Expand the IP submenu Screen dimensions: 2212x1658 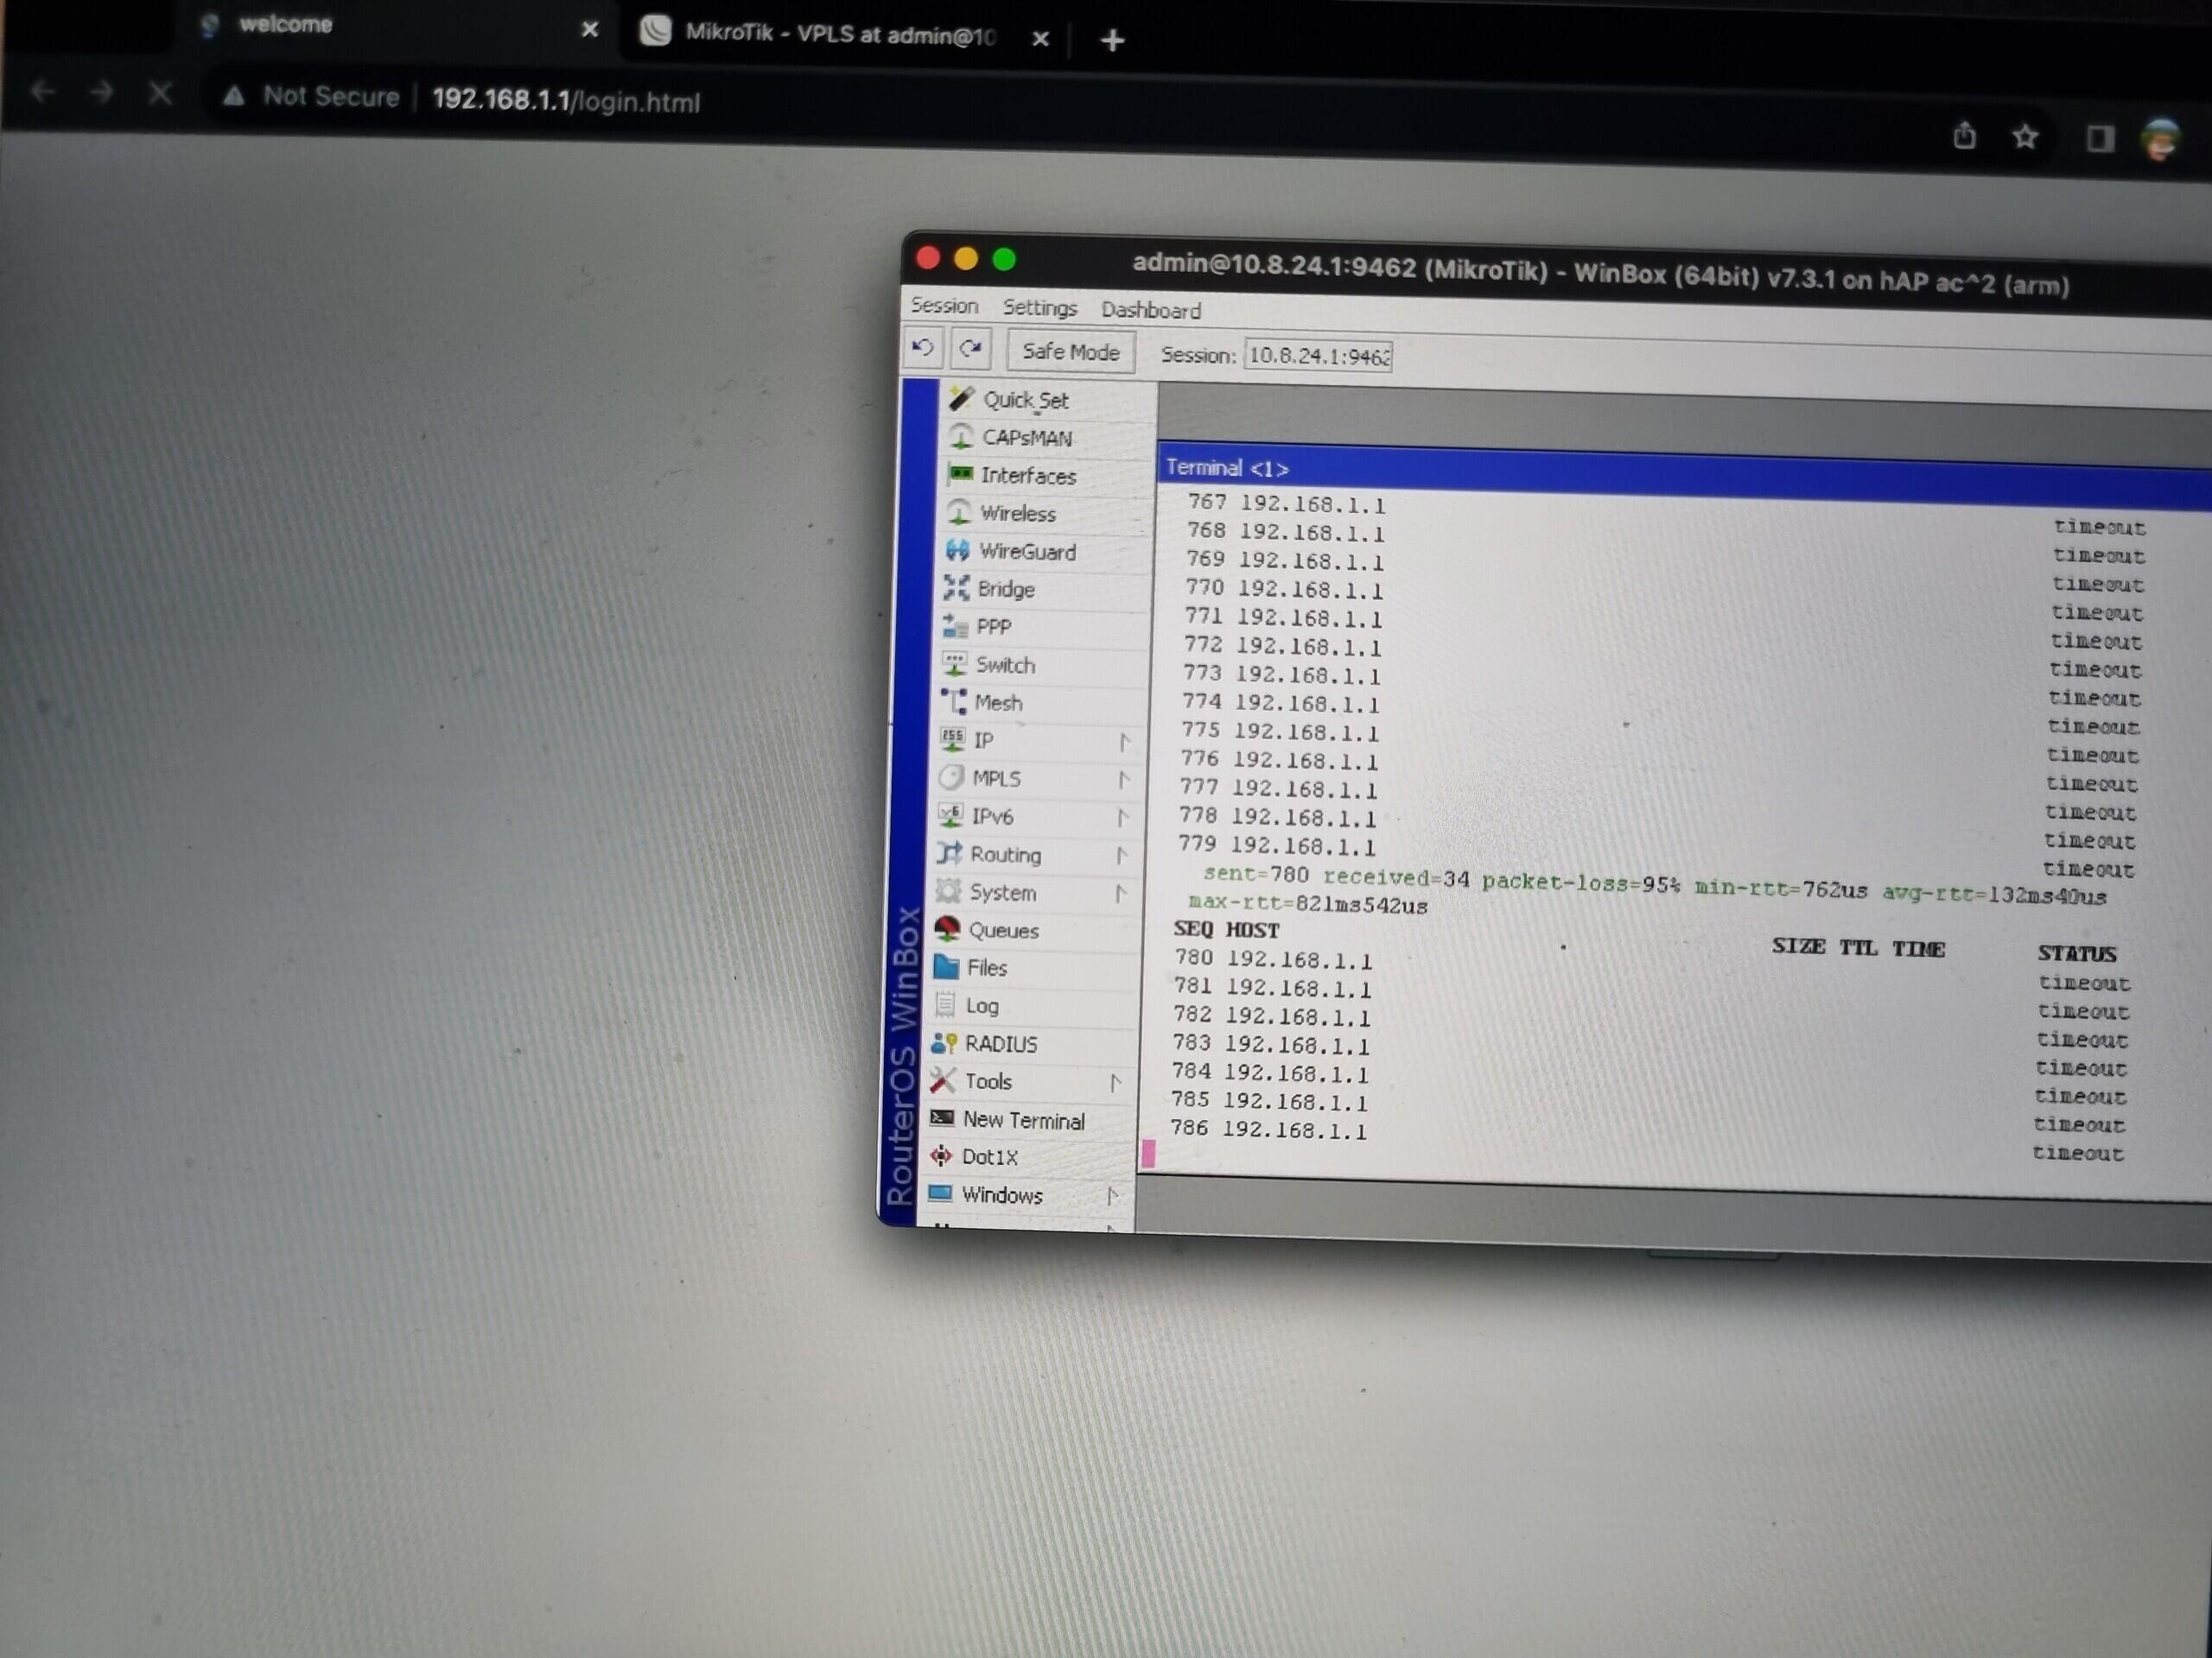[984, 741]
